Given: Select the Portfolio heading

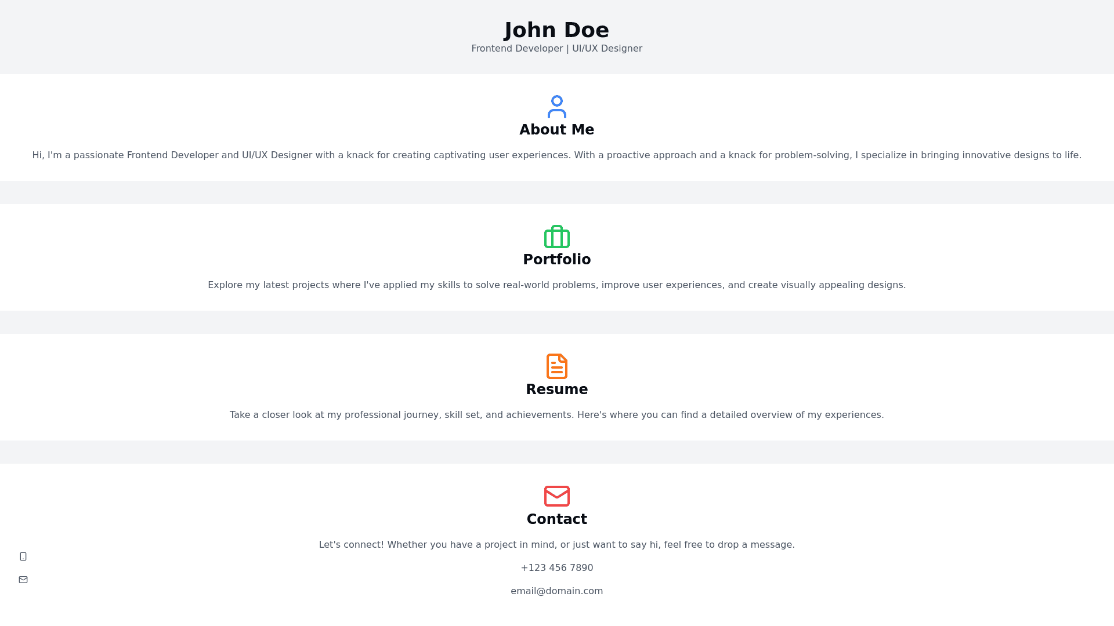Looking at the screenshot, I should pyautogui.click(x=556, y=260).
